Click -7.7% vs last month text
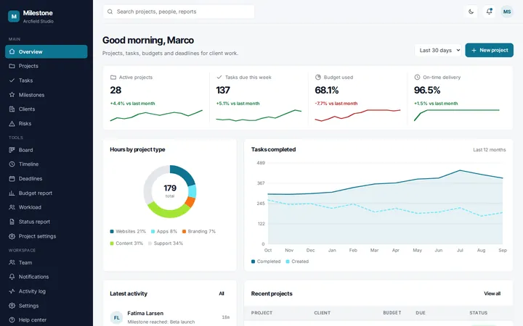Image resolution: width=523 pixels, height=326 pixels. 336,104
